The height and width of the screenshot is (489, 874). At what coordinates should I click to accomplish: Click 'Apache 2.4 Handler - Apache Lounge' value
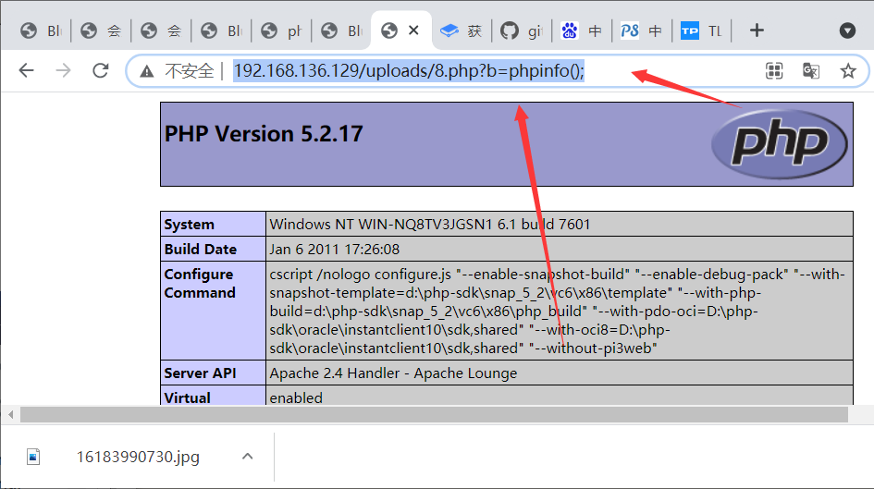coord(393,373)
